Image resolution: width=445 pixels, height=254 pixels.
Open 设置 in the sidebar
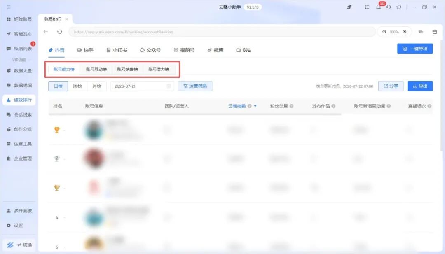click(x=15, y=225)
